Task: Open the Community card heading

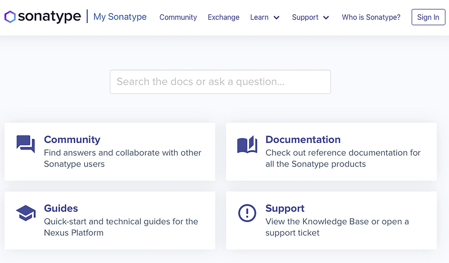Action: click(x=72, y=139)
